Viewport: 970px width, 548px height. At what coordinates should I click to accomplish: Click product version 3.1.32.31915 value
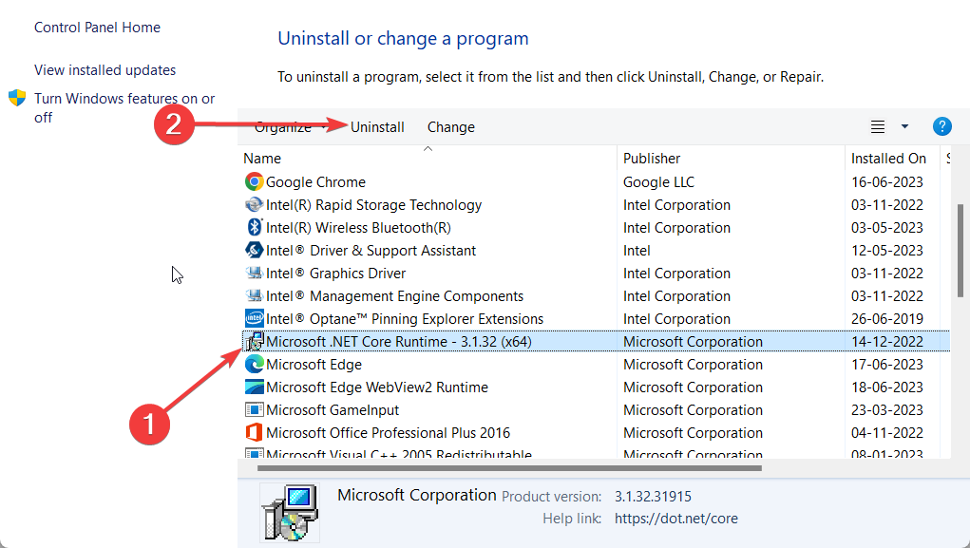tap(653, 496)
